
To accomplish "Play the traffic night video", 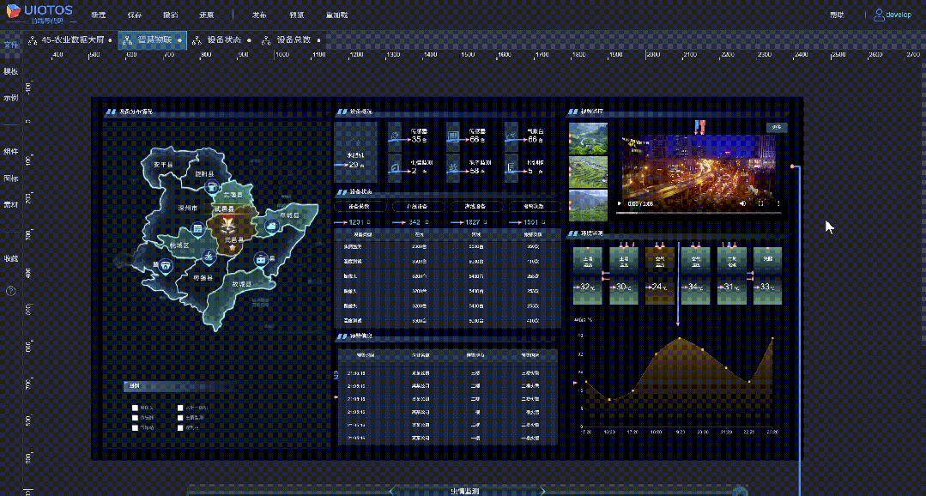I will pyautogui.click(x=620, y=203).
